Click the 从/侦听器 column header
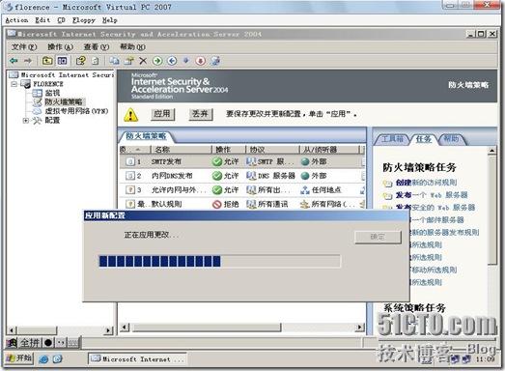 [330, 150]
